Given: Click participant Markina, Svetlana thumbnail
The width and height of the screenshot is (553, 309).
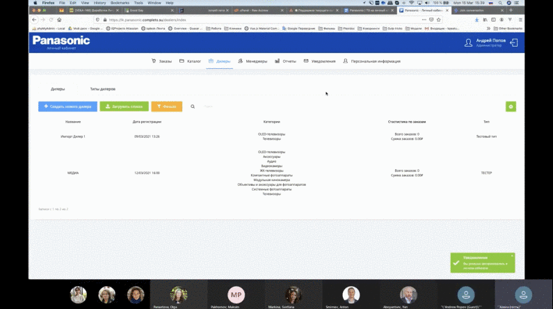Looking at the screenshot, I should [x=293, y=295].
